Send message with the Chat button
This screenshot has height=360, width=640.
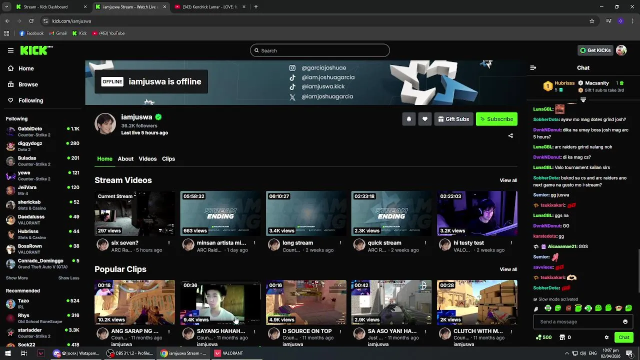click(623, 337)
